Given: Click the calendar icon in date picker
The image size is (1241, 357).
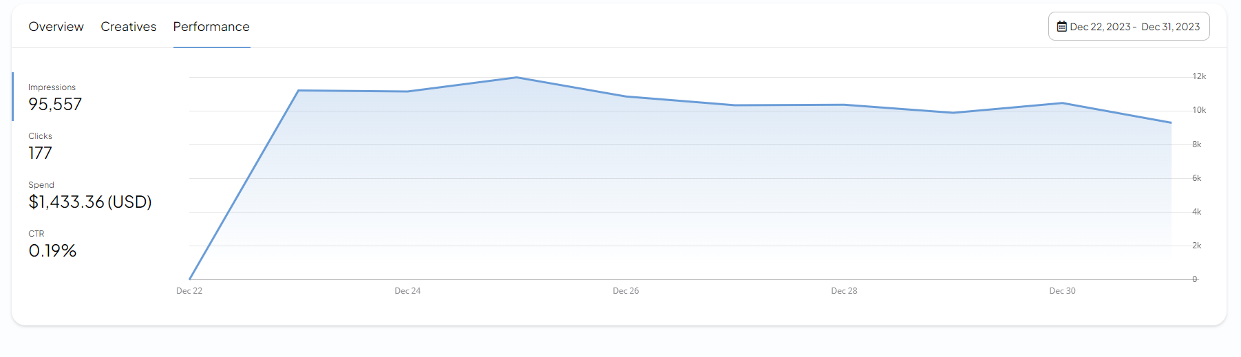Looking at the screenshot, I should click(1062, 27).
